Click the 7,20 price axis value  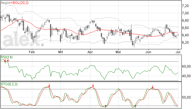pyautogui.click(x=185, y=6)
